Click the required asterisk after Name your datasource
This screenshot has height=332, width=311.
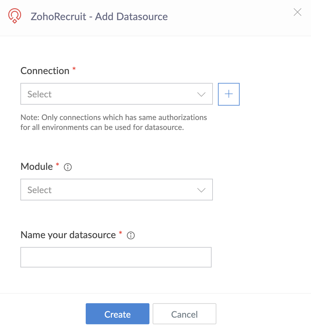(120, 233)
